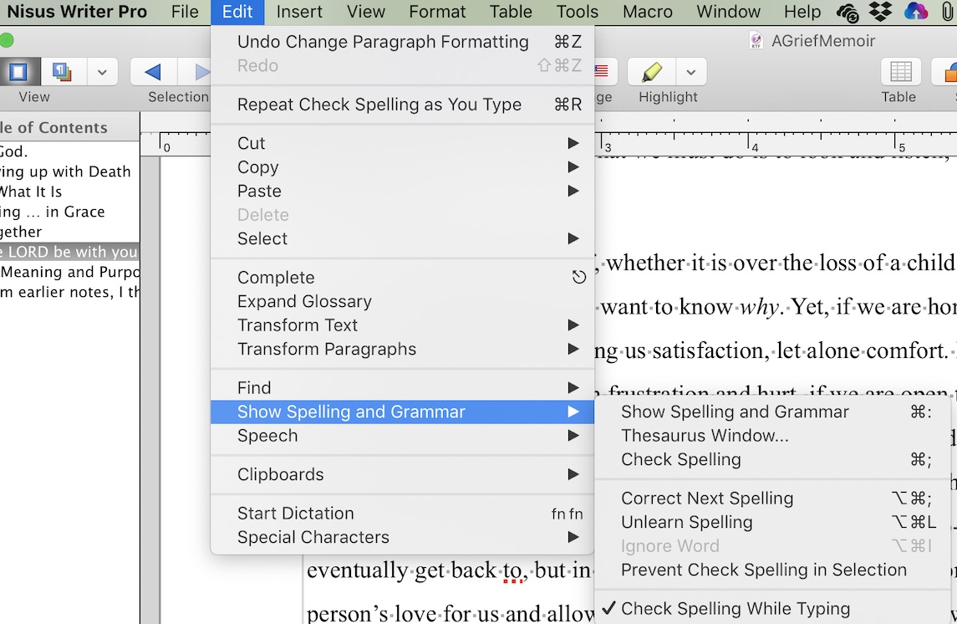Select the Draft View icon button
The width and height of the screenshot is (957, 624).
(x=61, y=72)
